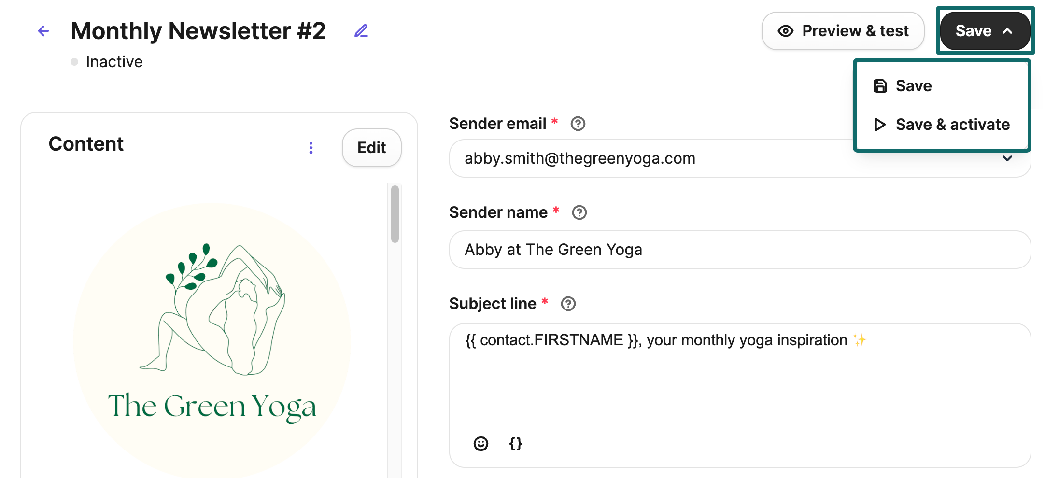The image size is (1045, 478).
Task: Click the Sender email help icon
Action: pyautogui.click(x=578, y=124)
